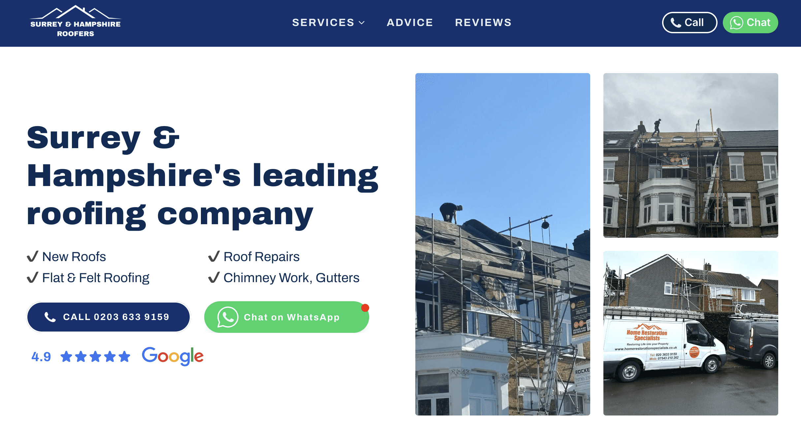Click the phone icon in header Call button
Image resolution: width=801 pixels, height=428 pixels.
(676, 23)
